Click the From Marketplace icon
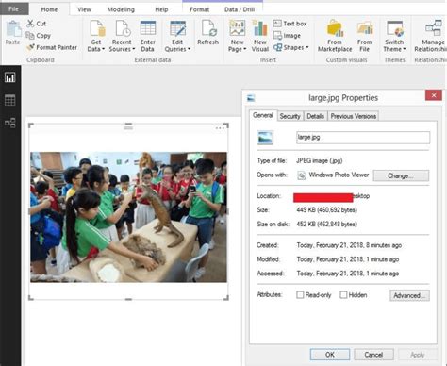Viewport: 447px width, 366px height. click(x=335, y=28)
